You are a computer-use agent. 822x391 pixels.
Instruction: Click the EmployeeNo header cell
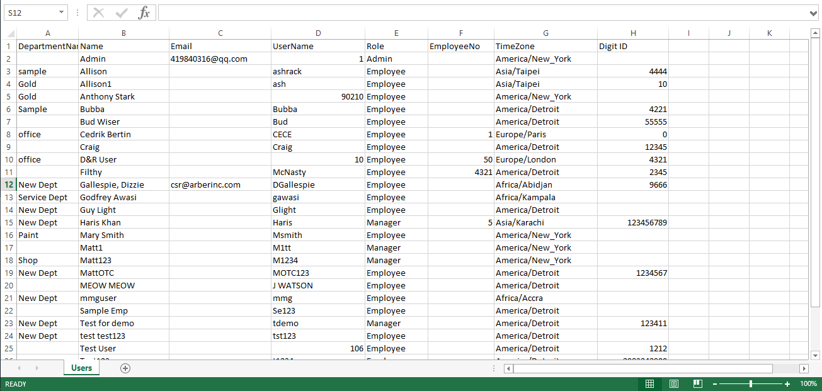click(x=461, y=46)
